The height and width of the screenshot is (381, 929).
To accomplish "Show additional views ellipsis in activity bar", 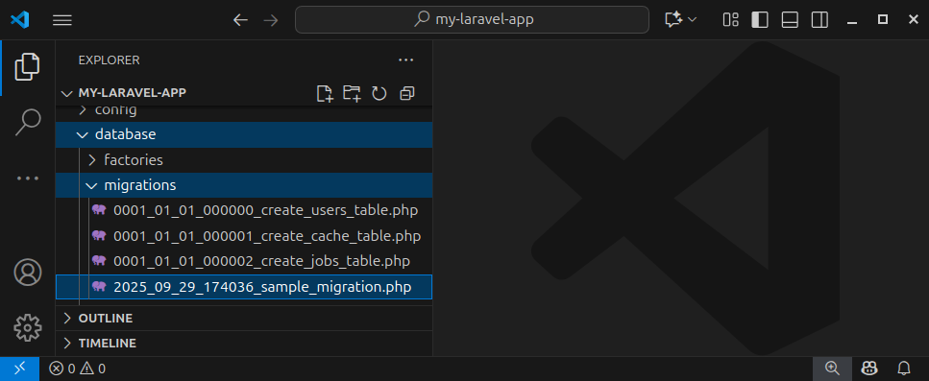I will pos(27,179).
